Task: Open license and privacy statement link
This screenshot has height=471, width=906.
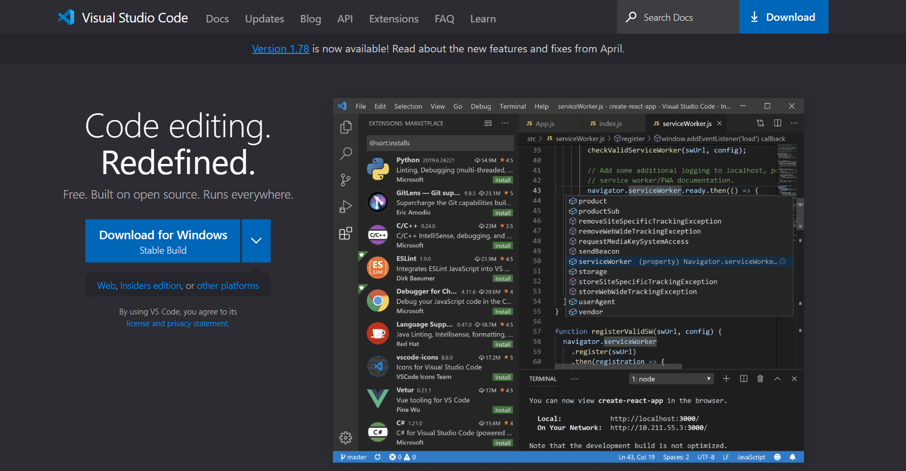Action: (x=177, y=324)
